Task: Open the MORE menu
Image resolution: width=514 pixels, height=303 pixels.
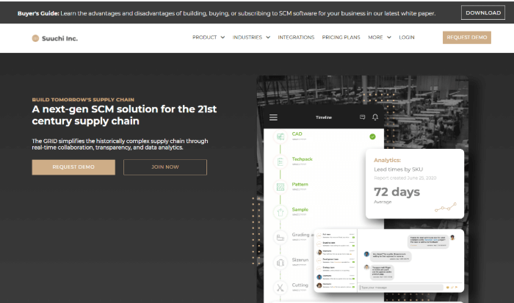Action: tap(375, 37)
